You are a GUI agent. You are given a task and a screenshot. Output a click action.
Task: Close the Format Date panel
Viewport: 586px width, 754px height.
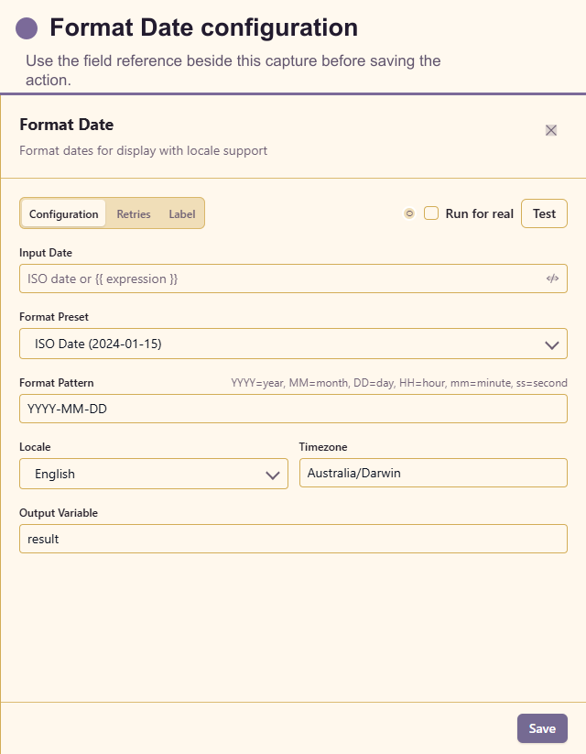pos(551,130)
